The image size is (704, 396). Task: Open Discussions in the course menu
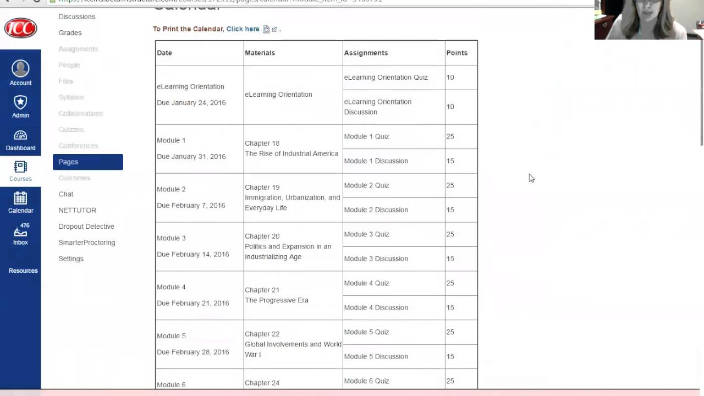(x=77, y=16)
